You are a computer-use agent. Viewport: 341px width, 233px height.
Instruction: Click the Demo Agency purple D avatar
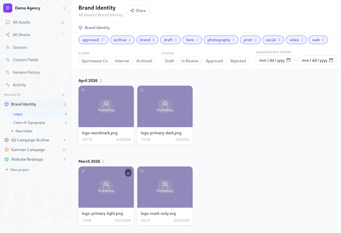8,8
